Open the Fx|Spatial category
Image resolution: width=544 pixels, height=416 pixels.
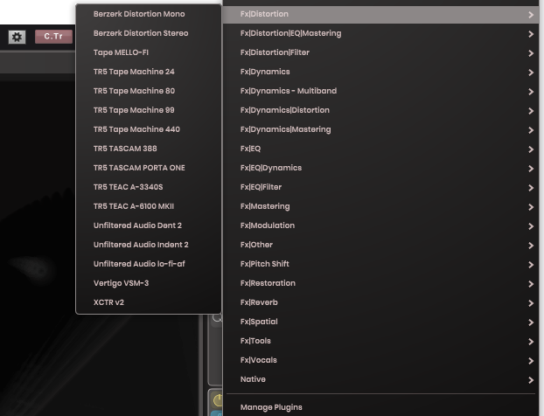(x=381, y=322)
